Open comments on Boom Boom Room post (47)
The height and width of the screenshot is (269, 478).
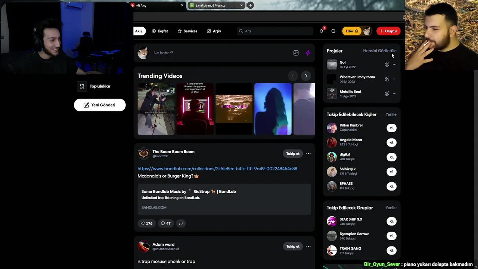point(165,223)
